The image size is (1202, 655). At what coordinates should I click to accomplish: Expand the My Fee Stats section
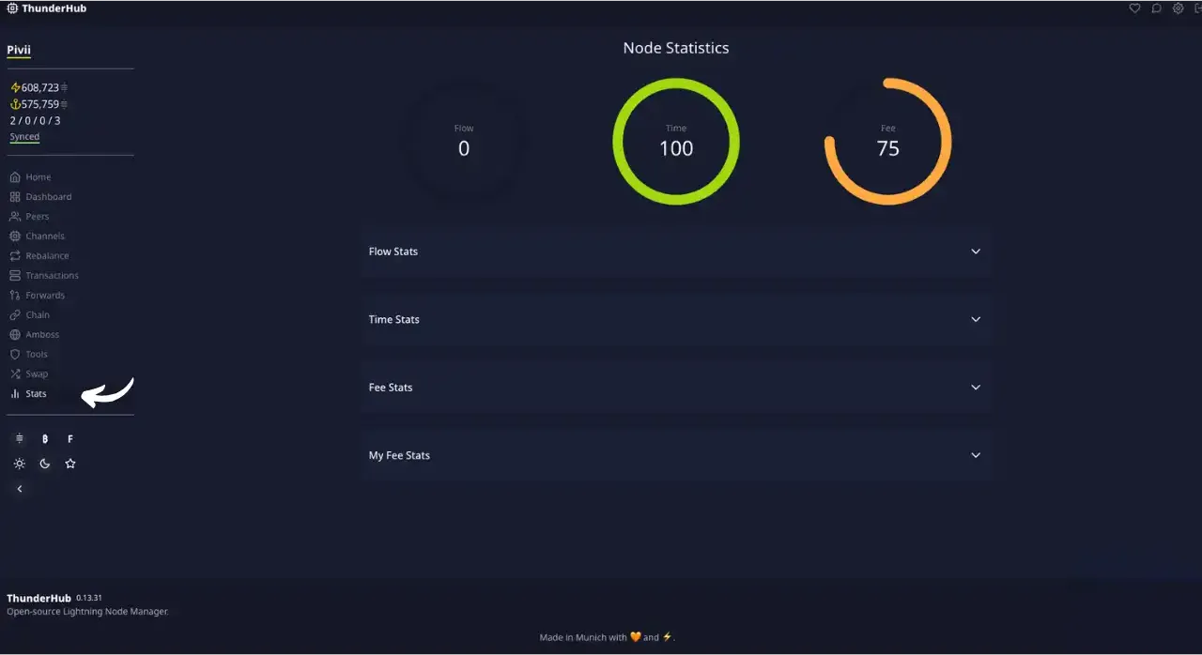(676, 455)
